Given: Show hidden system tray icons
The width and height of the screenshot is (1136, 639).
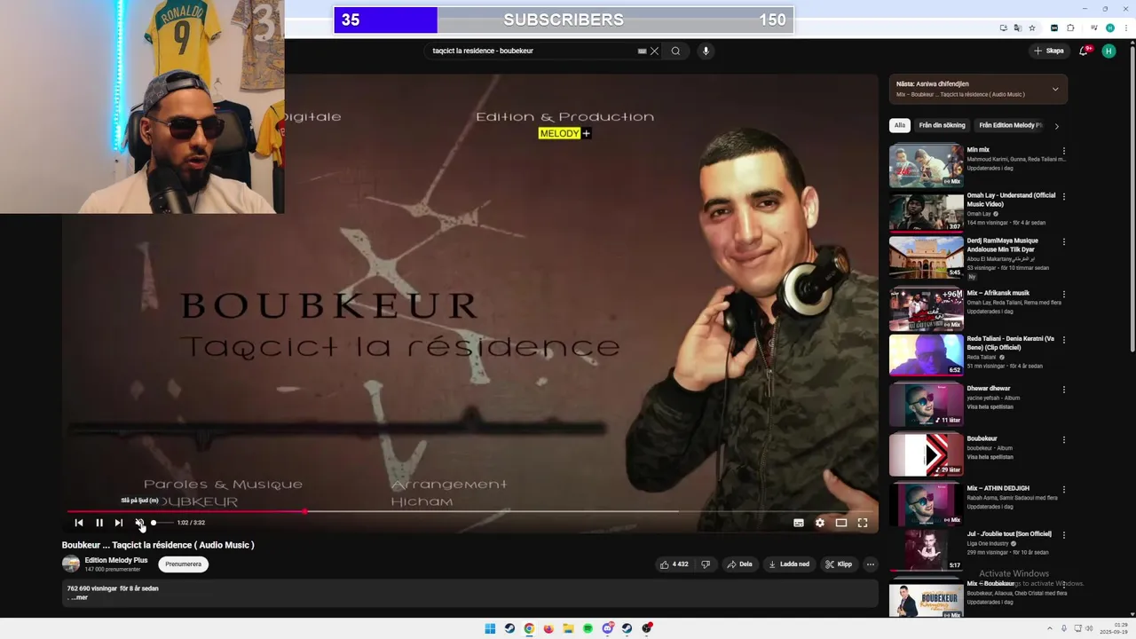Looking at the screenshot, I should click(x=1049, y=628).
